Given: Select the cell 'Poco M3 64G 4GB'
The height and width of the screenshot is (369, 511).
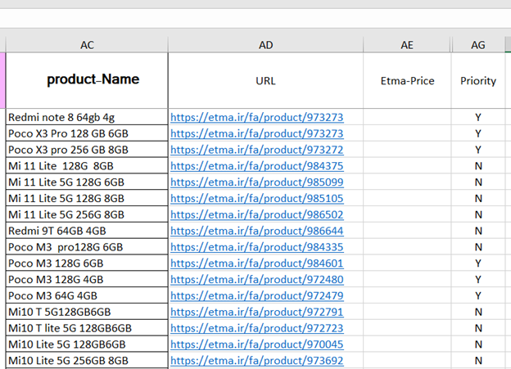Looking at the screenshot, I should 87,295.
